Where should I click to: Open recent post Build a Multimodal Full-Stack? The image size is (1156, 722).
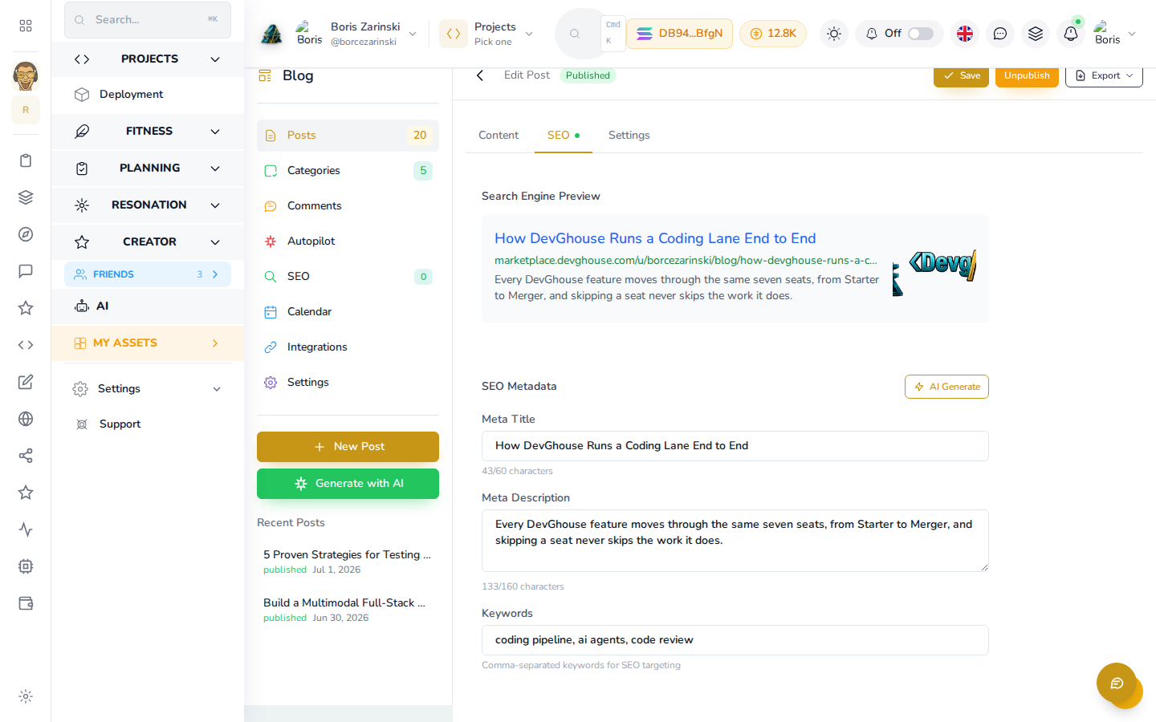coord(348,610)
